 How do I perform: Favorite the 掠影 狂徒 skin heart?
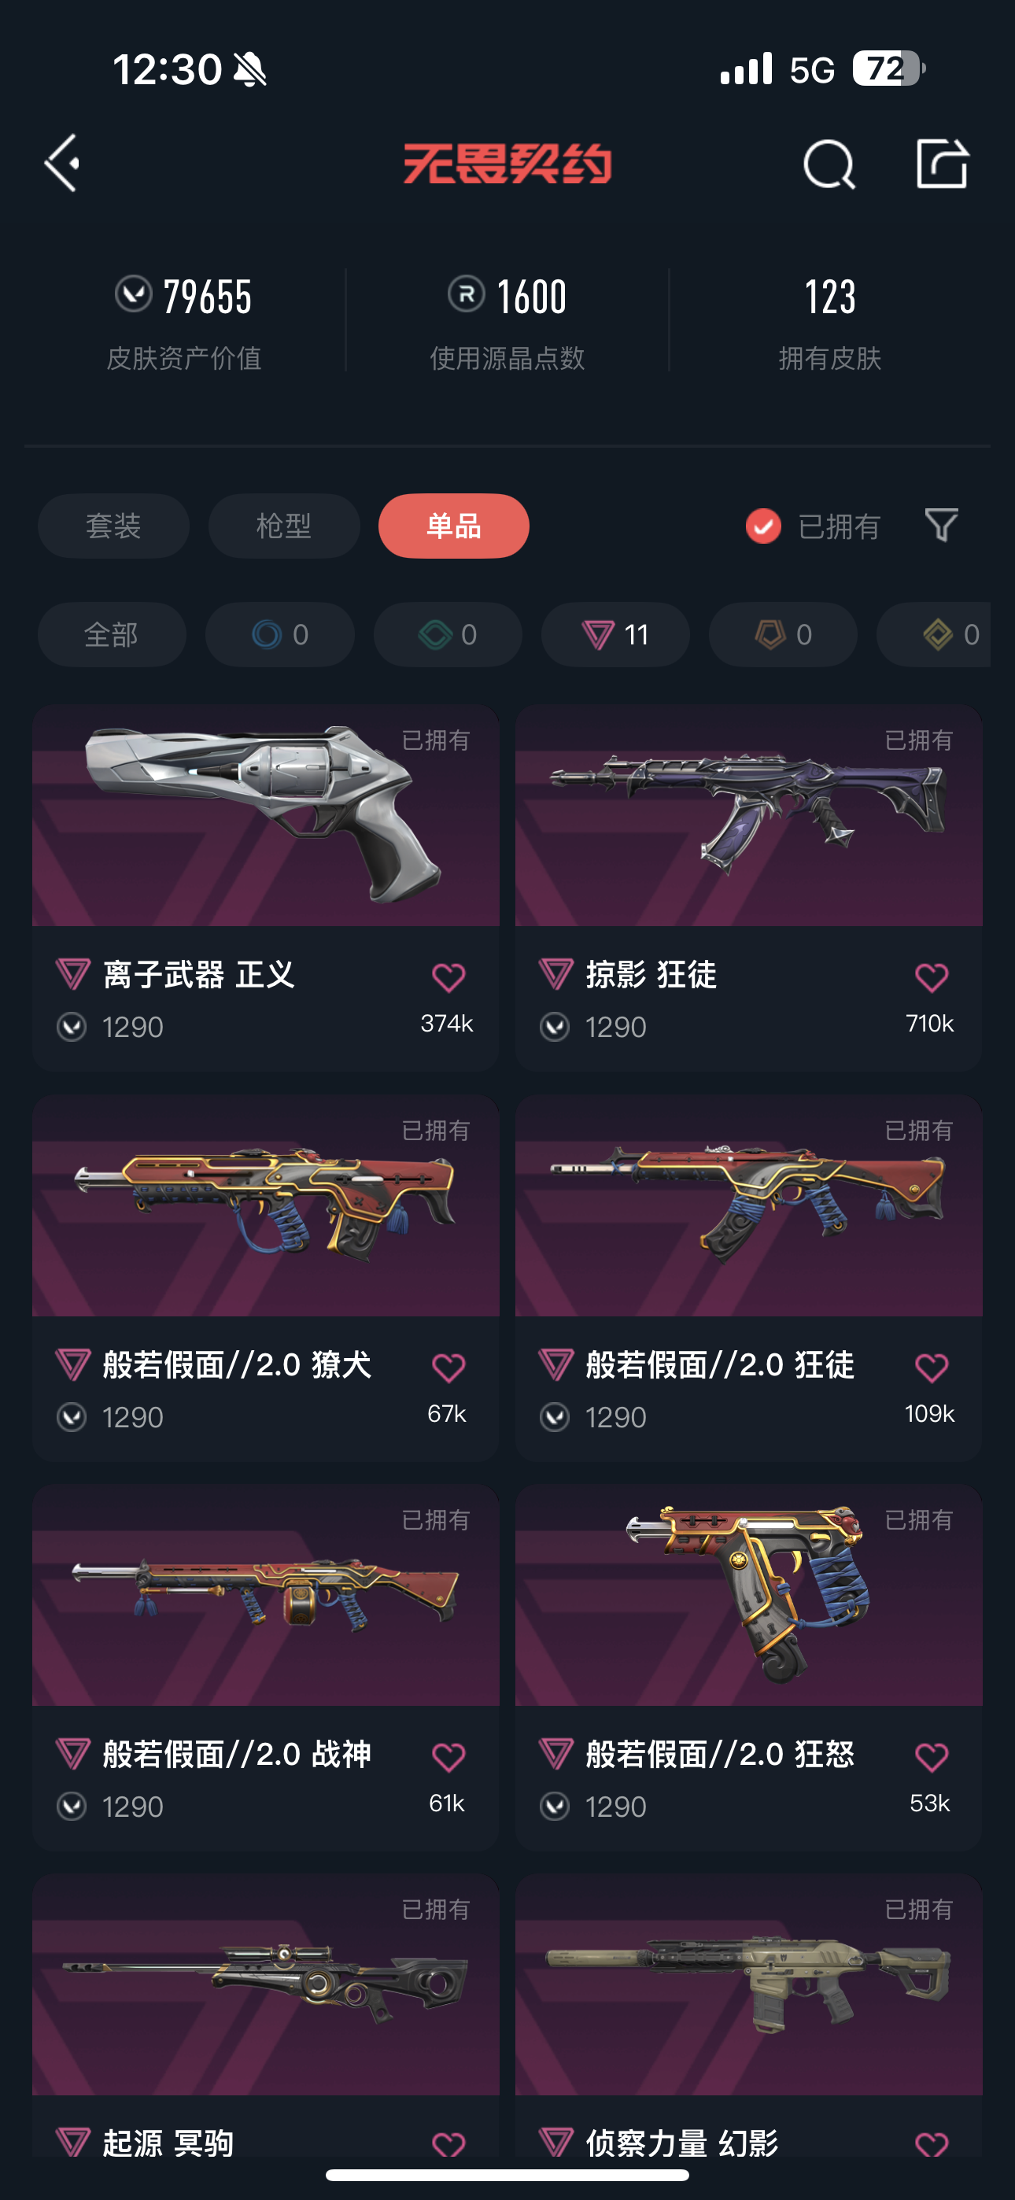pyautogui.click(x=932, y=977)
